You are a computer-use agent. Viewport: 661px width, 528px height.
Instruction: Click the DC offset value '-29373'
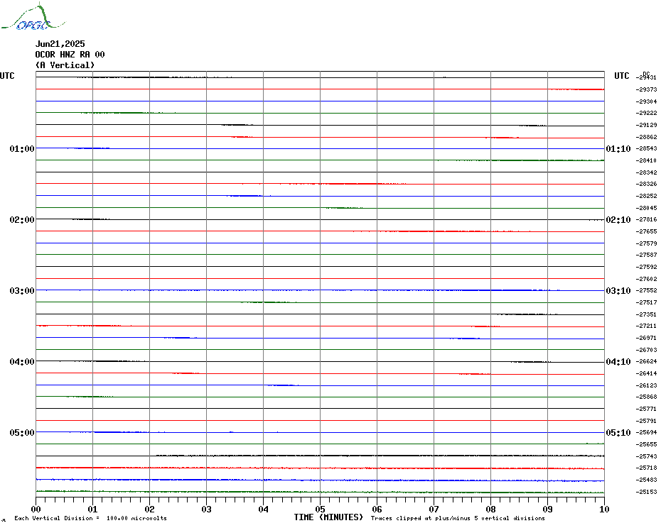pyautogui.click(x=646, y=89)
